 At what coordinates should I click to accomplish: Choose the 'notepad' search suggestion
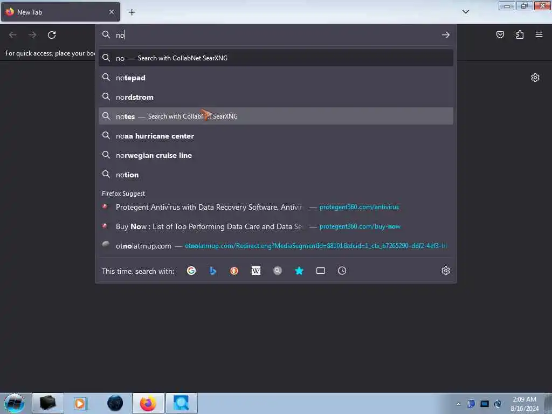click(275, 78)
